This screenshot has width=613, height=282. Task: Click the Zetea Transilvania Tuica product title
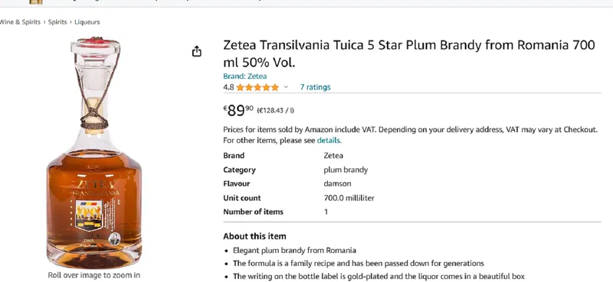point(409,53)
